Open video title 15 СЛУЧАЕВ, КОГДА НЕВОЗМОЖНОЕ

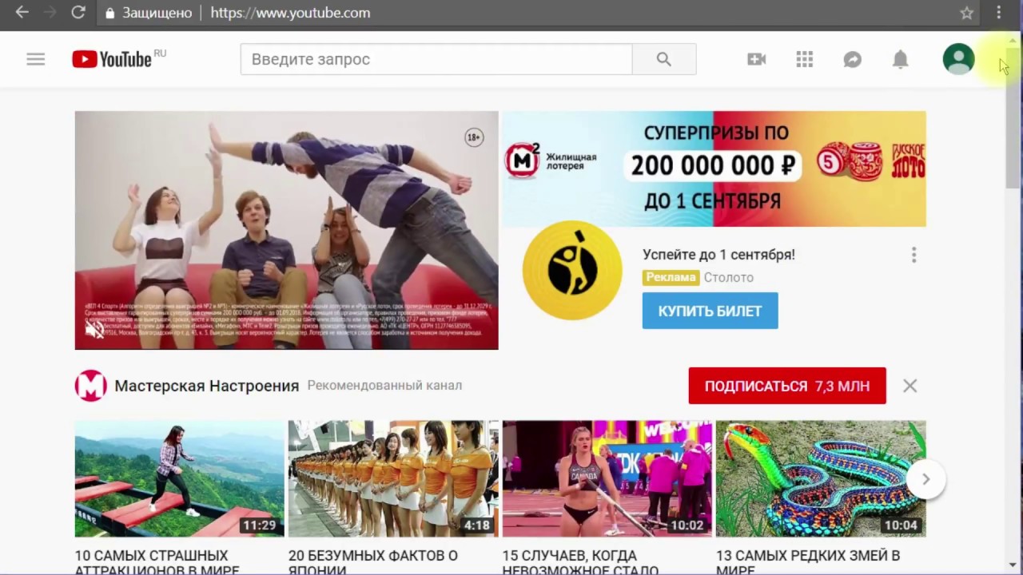(581, 561)
